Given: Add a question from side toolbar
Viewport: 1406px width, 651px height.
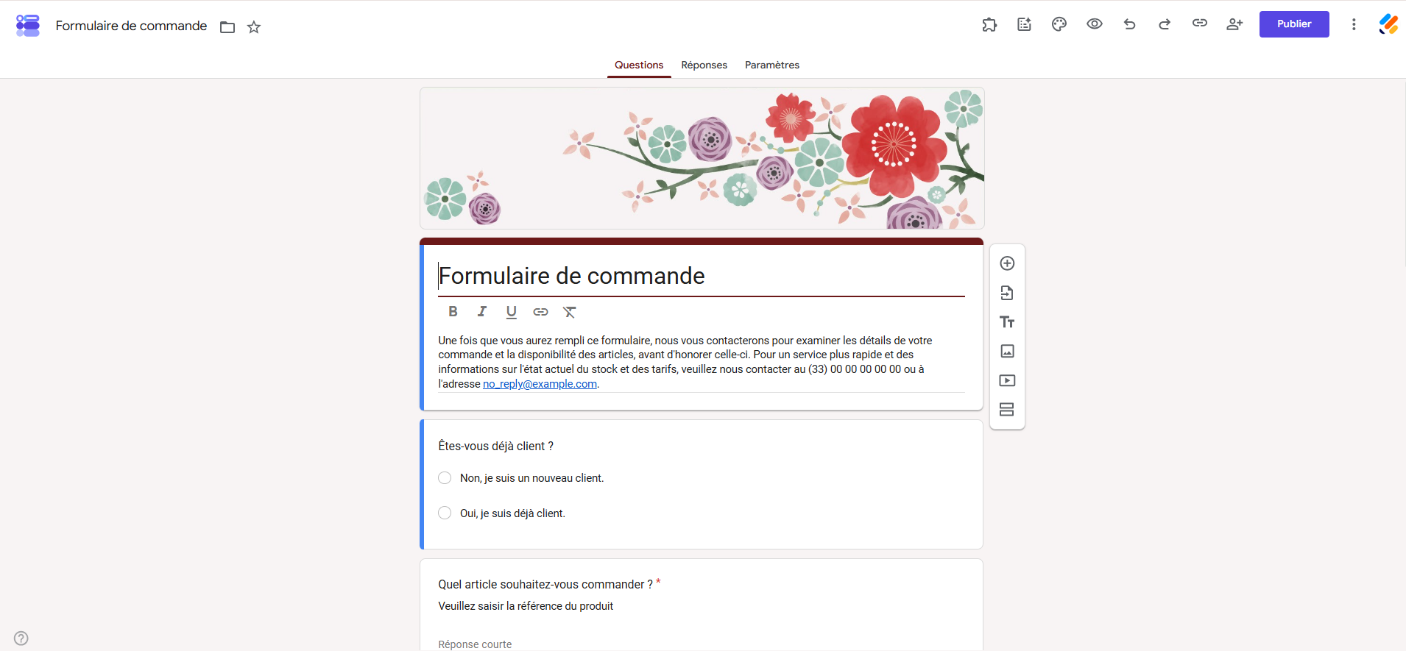Looking at the screenshot, I should (x=1007, y=263).
